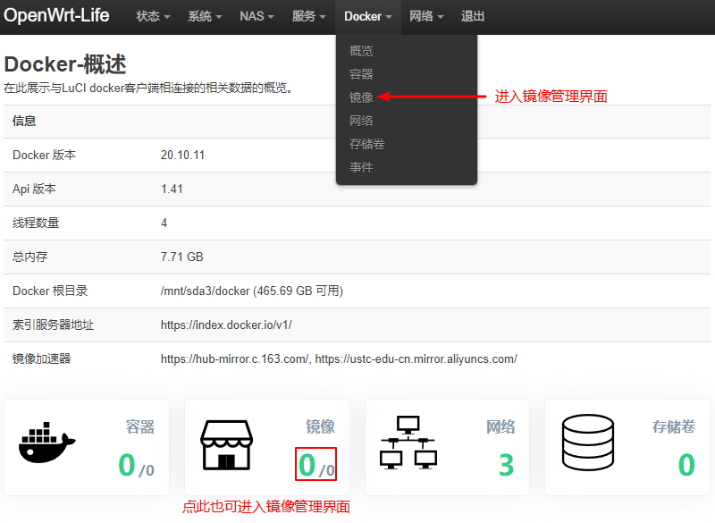Click 退出 to log out

coord(473,16)
